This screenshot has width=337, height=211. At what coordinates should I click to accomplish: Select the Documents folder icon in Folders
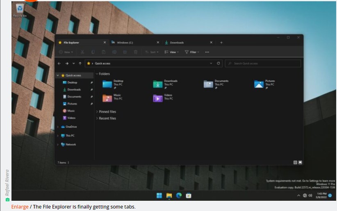208,84
